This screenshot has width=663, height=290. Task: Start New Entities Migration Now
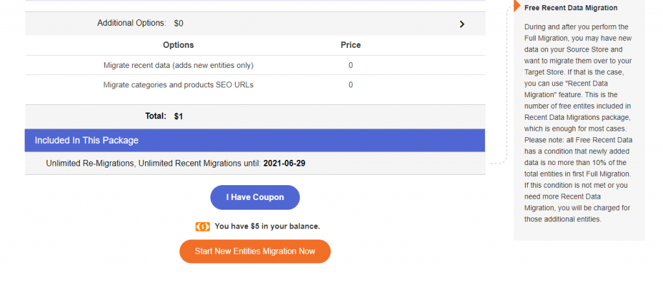(x=255, y=252)
